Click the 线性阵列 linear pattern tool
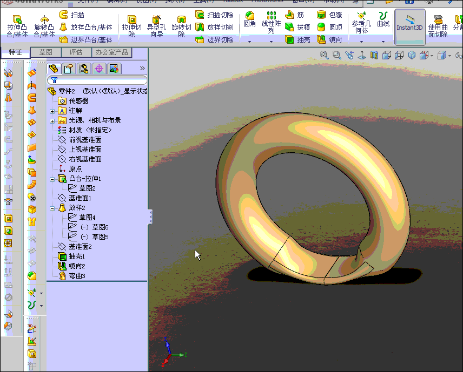 [271, 22]
